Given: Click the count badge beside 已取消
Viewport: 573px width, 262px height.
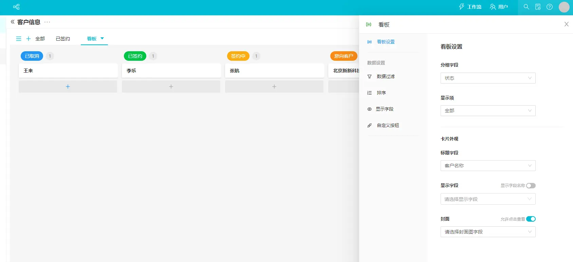Looking at the screenshot, I should 50,56.
